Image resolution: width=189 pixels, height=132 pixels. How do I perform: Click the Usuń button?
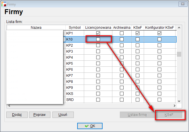point(63,114)
